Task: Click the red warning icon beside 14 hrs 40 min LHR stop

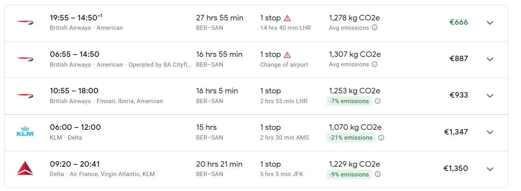Action: coord(287,18)
